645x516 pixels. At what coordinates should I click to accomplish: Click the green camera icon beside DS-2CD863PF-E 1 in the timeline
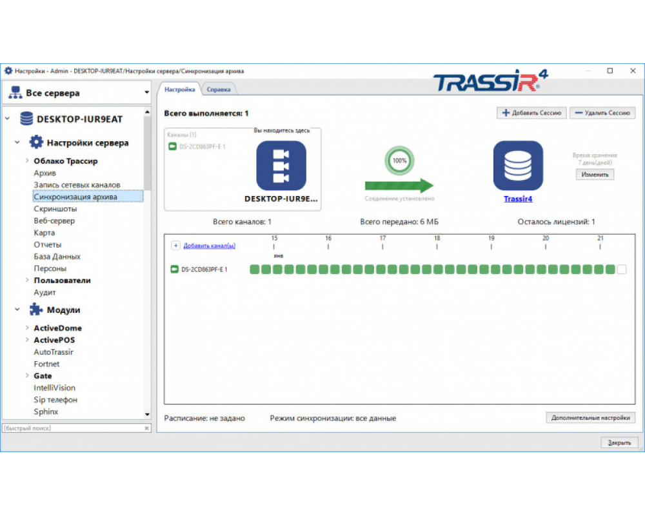pos(174,269)
